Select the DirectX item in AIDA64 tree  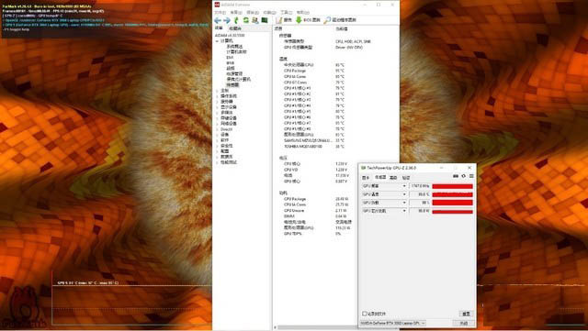(x=227, y=129)
